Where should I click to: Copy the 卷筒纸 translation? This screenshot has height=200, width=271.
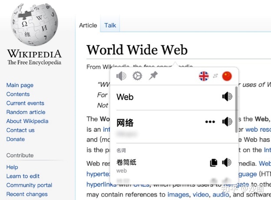click(214, 163)
